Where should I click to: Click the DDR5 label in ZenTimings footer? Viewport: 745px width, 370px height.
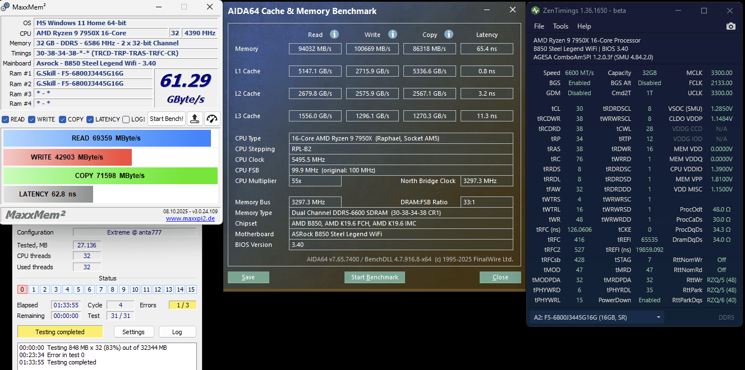726,317
